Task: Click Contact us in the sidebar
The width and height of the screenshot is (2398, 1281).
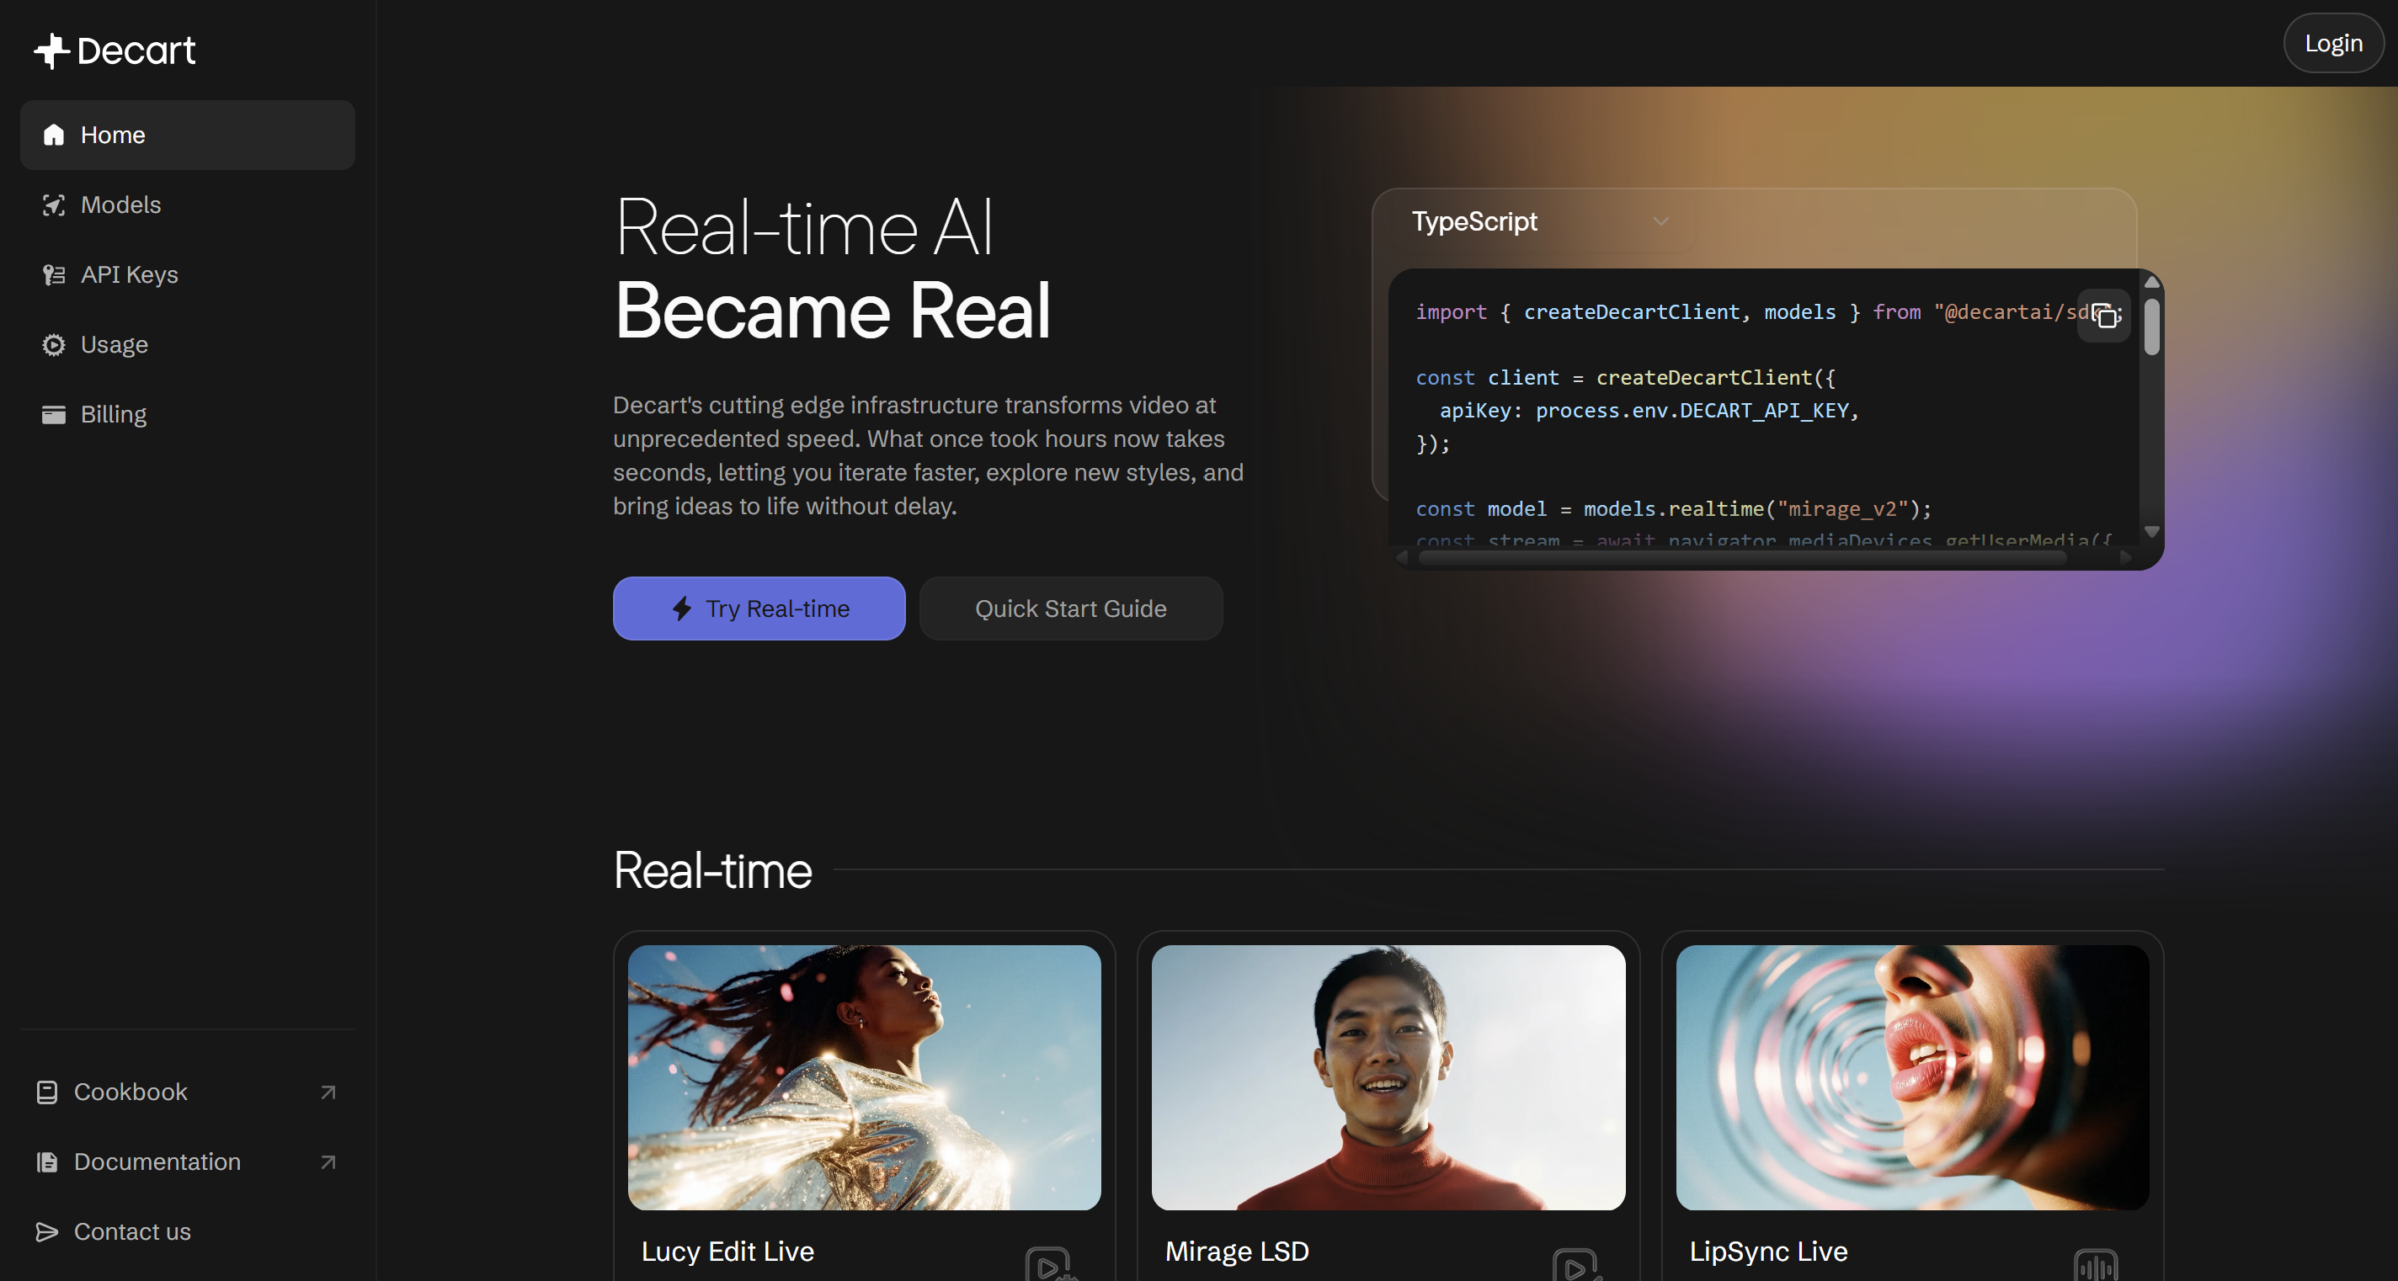Action: pos(187,1231)
